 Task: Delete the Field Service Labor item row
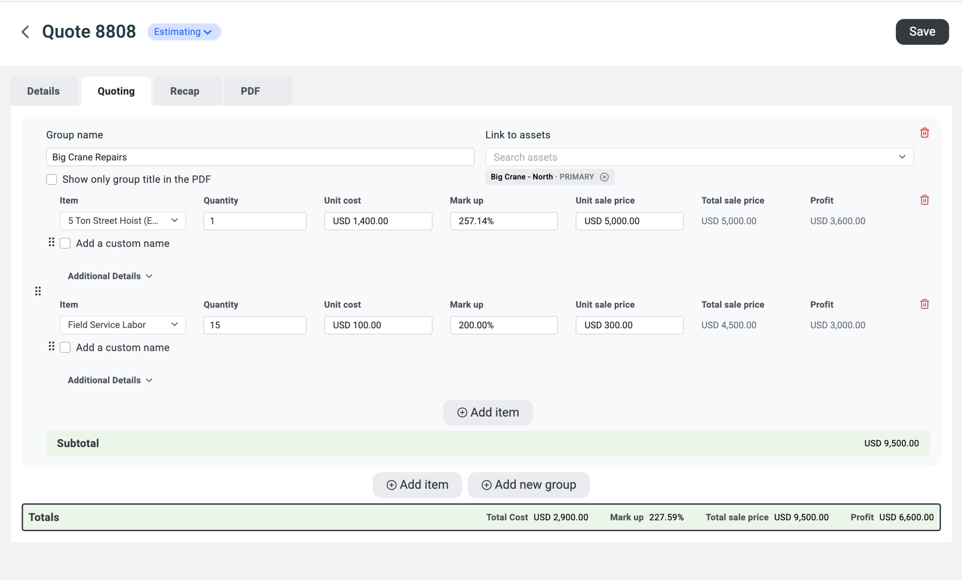924,304
